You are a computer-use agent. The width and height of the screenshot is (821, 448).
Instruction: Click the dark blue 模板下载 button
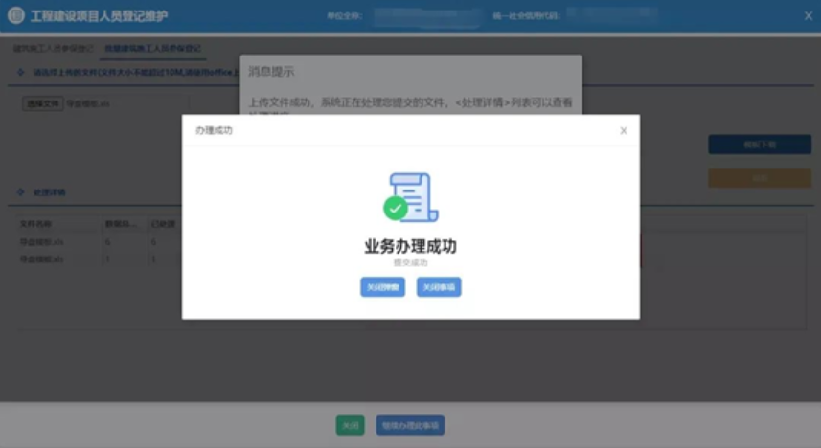pos(760,145)
